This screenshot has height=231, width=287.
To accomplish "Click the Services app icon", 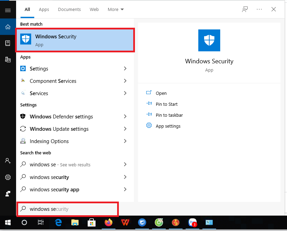I will tap(23, 93).
